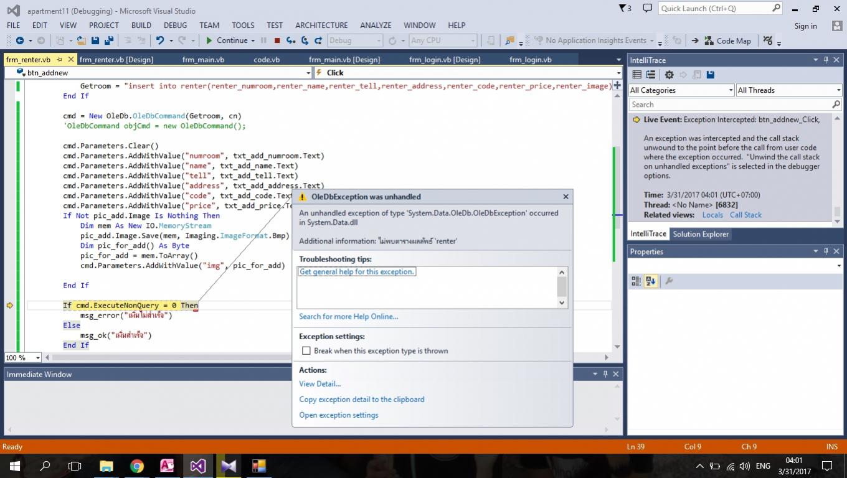Click the View Detail... link
The width and height of the screenshot is (847, 478).
[x=319, y=384]
